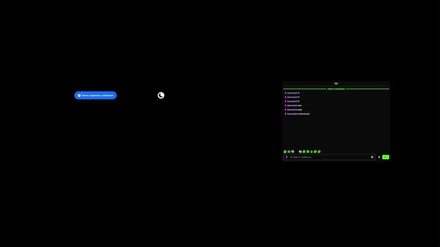This screenshot has width=440, height=247.
Task: Toggle the moon dark-mode icon
Action: (161, 95)
